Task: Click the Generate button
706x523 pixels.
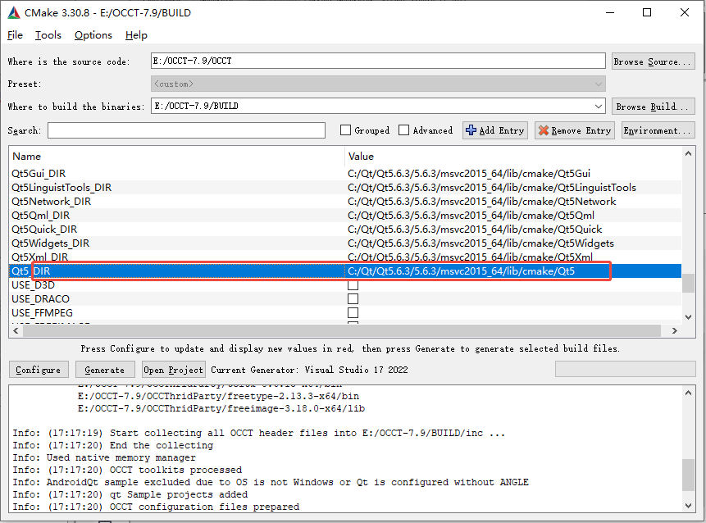Action: pos(105,370)
